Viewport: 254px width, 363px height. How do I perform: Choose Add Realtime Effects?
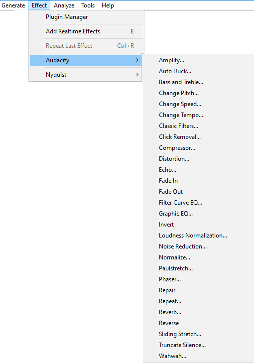[86, 31]
